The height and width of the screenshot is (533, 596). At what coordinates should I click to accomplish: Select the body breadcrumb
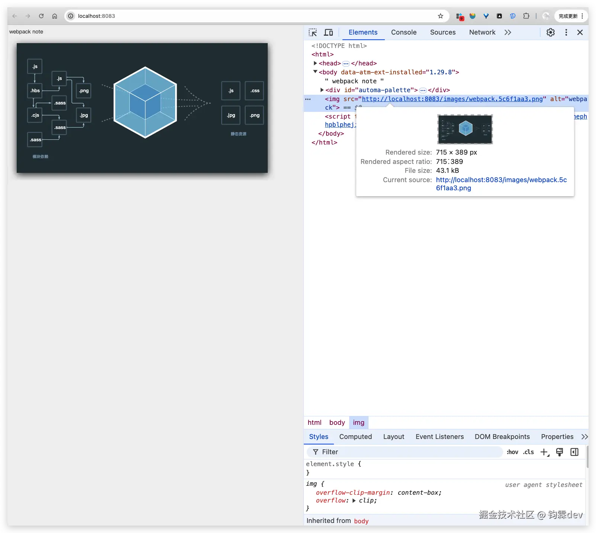point(337,423)
